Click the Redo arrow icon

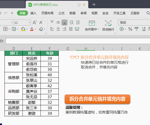pos(6,13)
